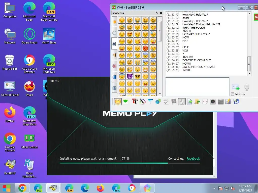
Task: Click the Firefox icon in the taskbar
Action: point(100,188)
